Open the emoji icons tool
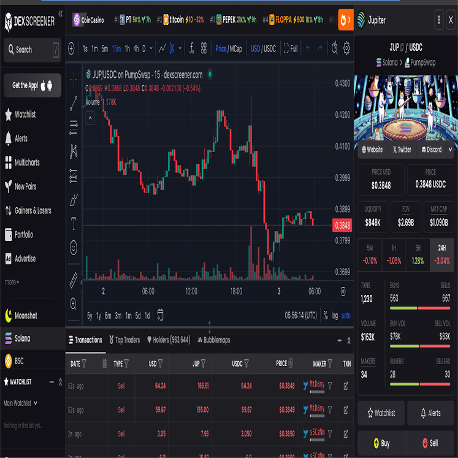458x458 pixels. tap(74, 248)
